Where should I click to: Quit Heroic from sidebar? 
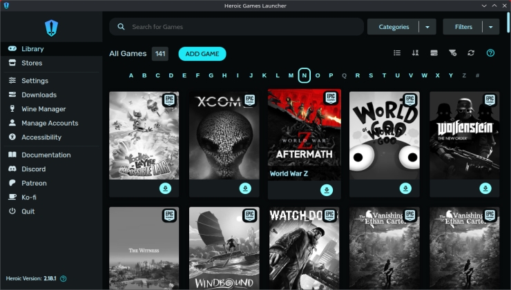(52, 211)
